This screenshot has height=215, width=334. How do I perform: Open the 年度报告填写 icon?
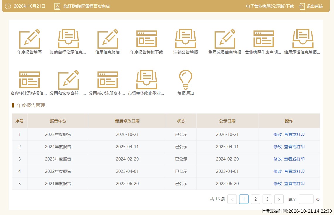click(x=30, y=39)
